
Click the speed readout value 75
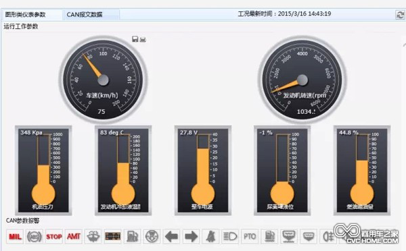(101, 111)
